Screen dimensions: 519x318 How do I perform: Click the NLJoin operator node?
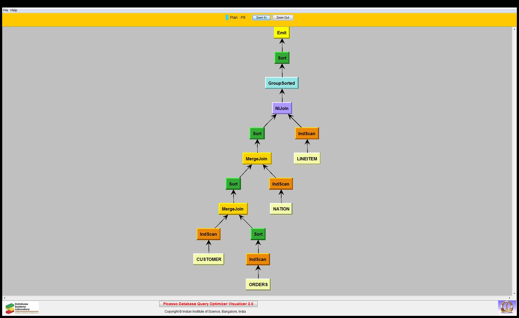[282, 108]
